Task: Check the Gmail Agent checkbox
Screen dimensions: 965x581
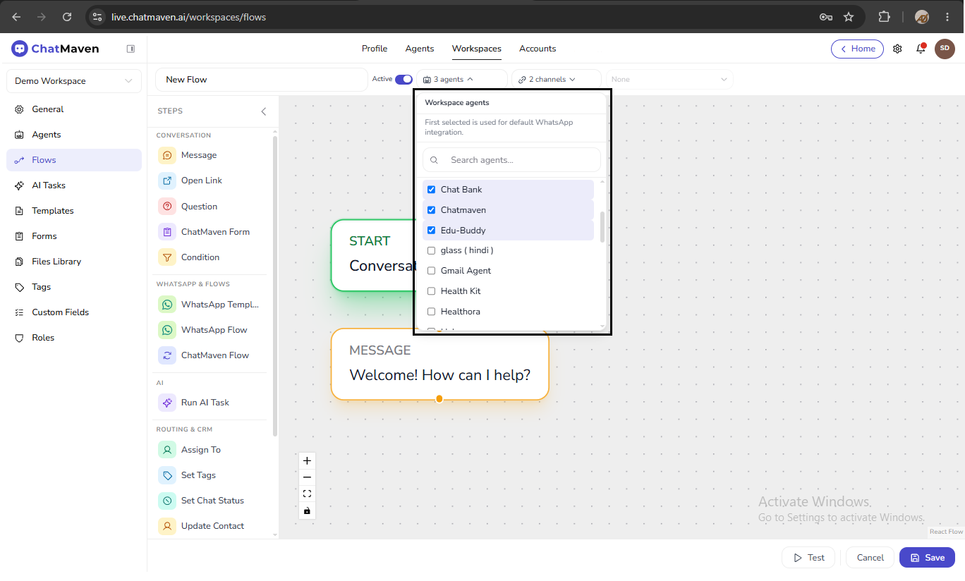Action: tap(432, 271)
